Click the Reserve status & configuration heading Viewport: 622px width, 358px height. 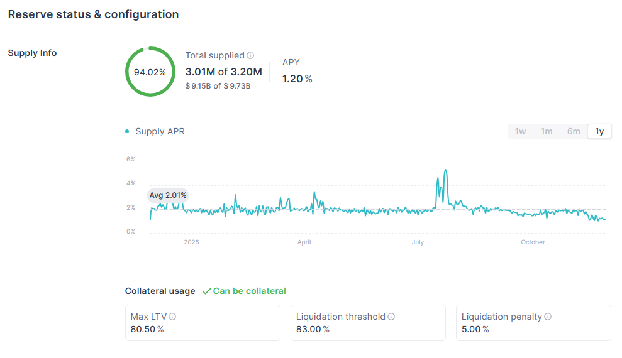click(93, 14)
